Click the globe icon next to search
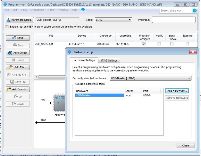Screen dimensions: 201x156 194,10
